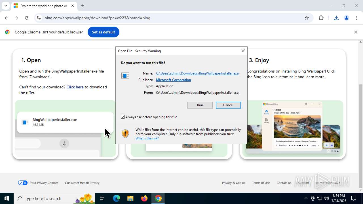Open Contact us link
The width and height of the screenshot is (363, 204).
click(284, 183)
